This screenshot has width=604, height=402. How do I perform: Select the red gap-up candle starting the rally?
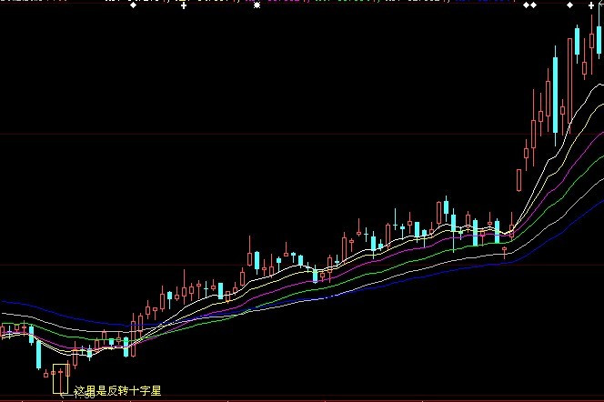click(518, 180)
